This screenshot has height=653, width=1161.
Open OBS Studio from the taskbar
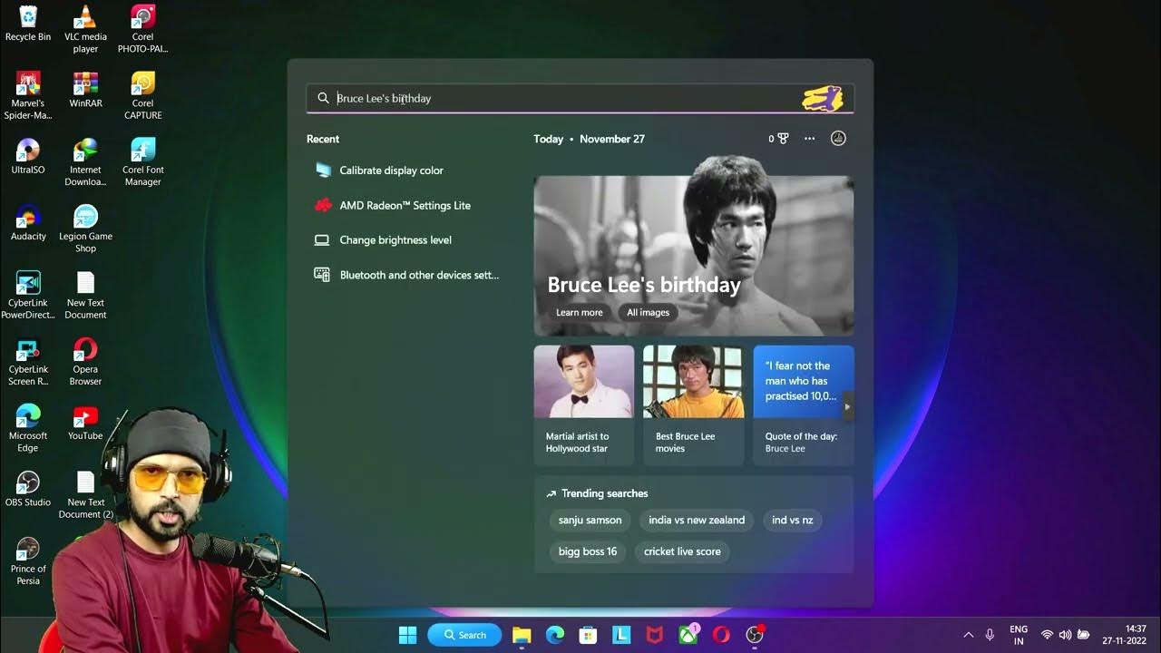click(755, 635)
